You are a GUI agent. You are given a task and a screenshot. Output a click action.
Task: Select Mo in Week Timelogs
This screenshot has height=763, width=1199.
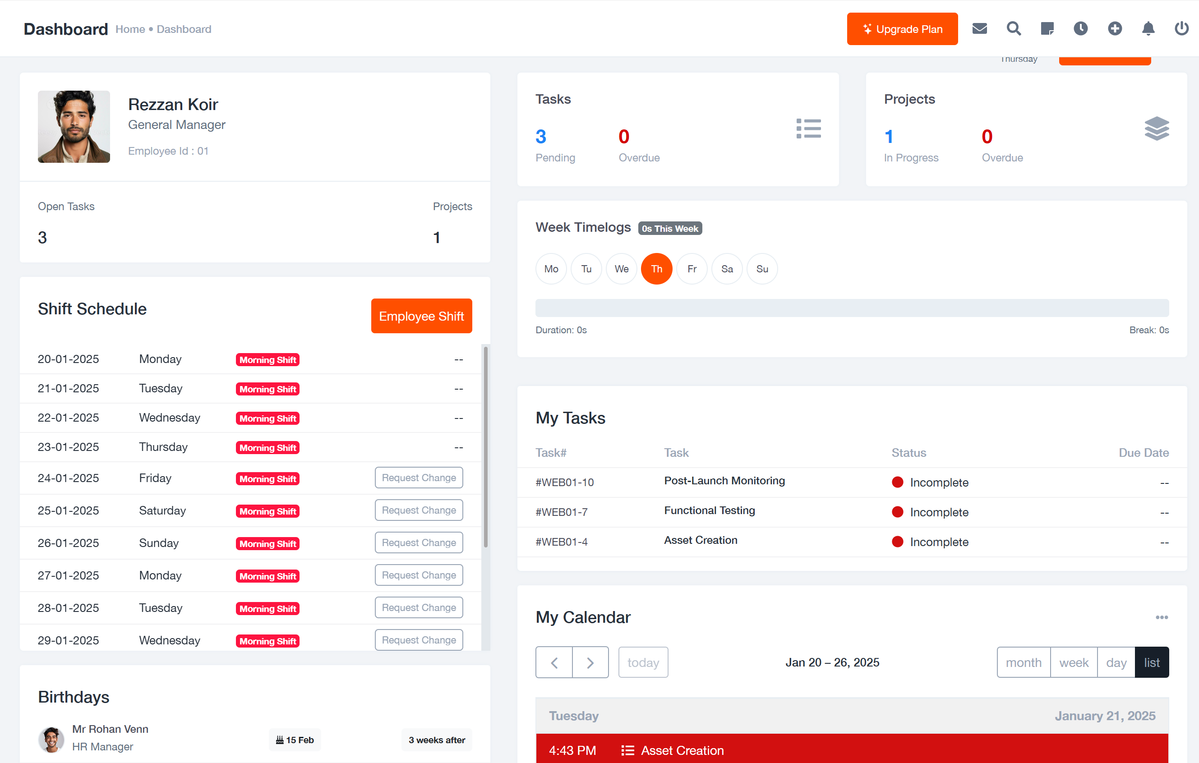coord(551,269)
